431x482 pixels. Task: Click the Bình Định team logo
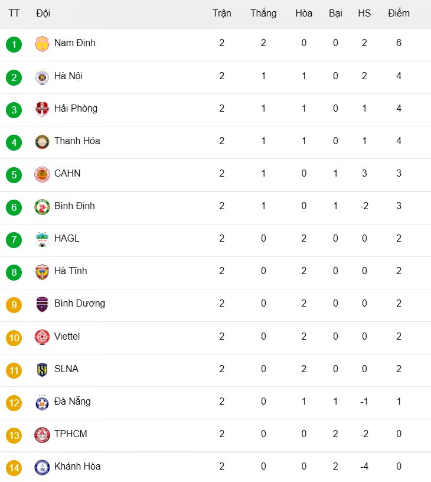[42, 207]
